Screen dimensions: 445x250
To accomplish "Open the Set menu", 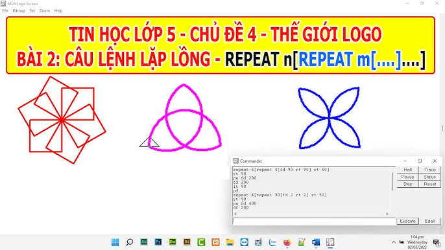I will 32,11.
